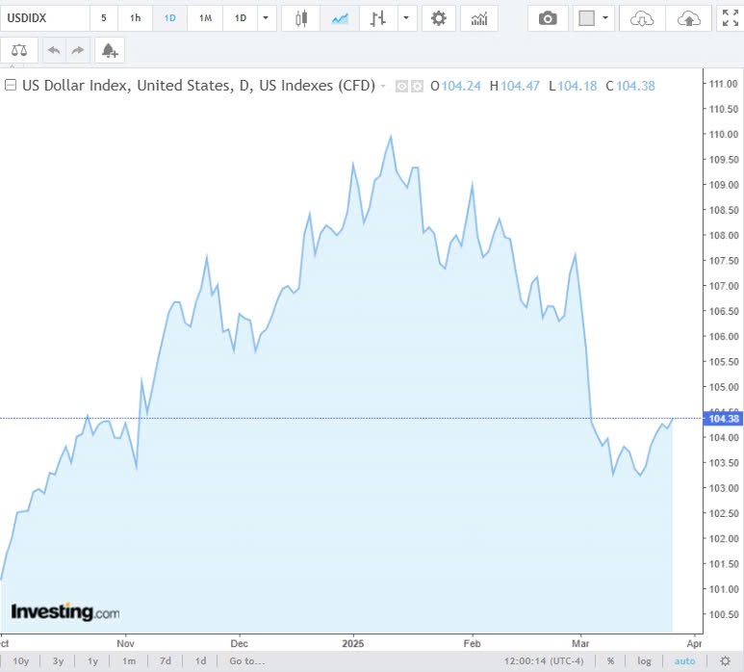Load chart layout from cloud
Viewport: 744px width, 672px height.
pos(642,18)
